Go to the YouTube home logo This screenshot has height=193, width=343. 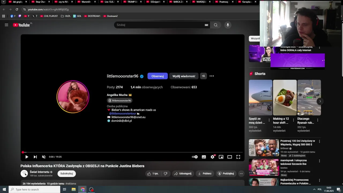pos(21,25)
